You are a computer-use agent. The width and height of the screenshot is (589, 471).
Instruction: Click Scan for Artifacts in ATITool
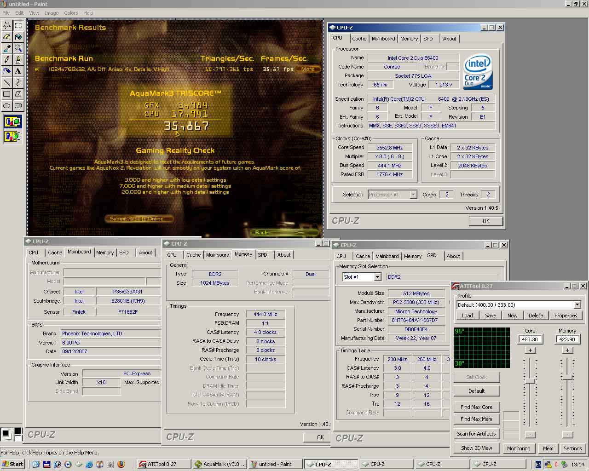pos(476,434)
